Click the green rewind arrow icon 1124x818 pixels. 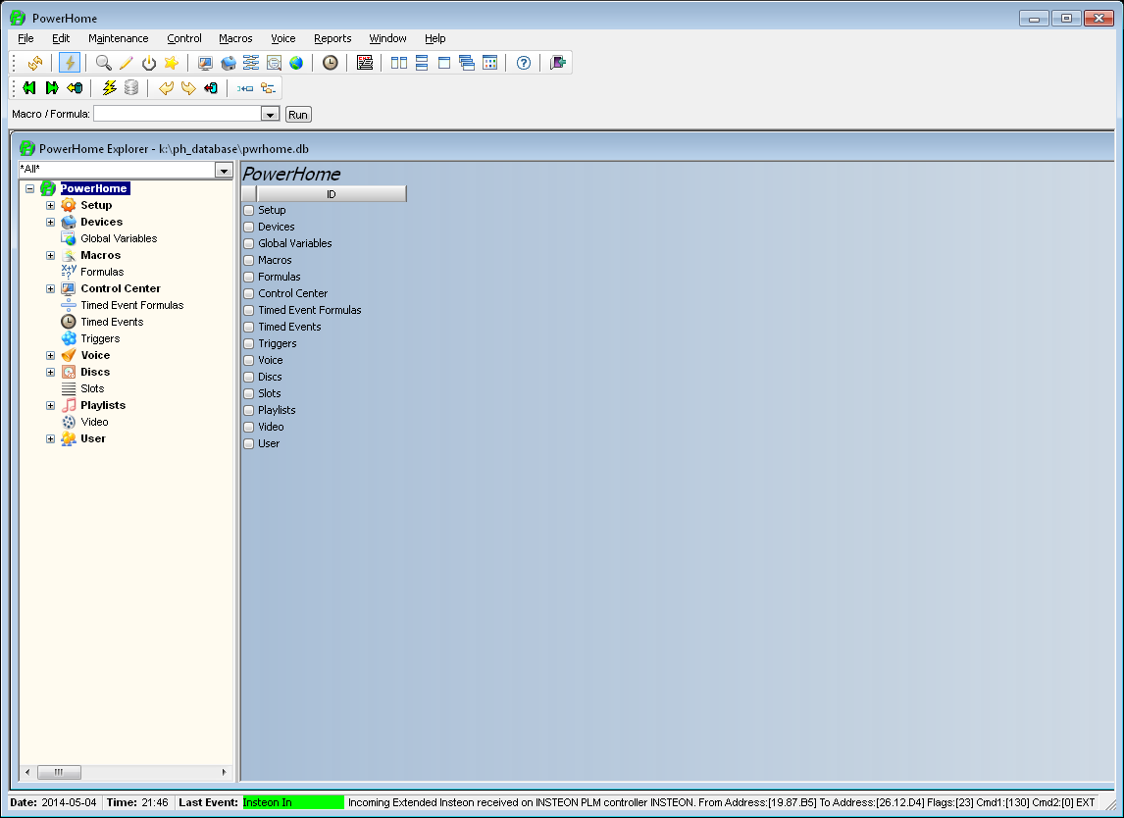click(x=29, y=88)
